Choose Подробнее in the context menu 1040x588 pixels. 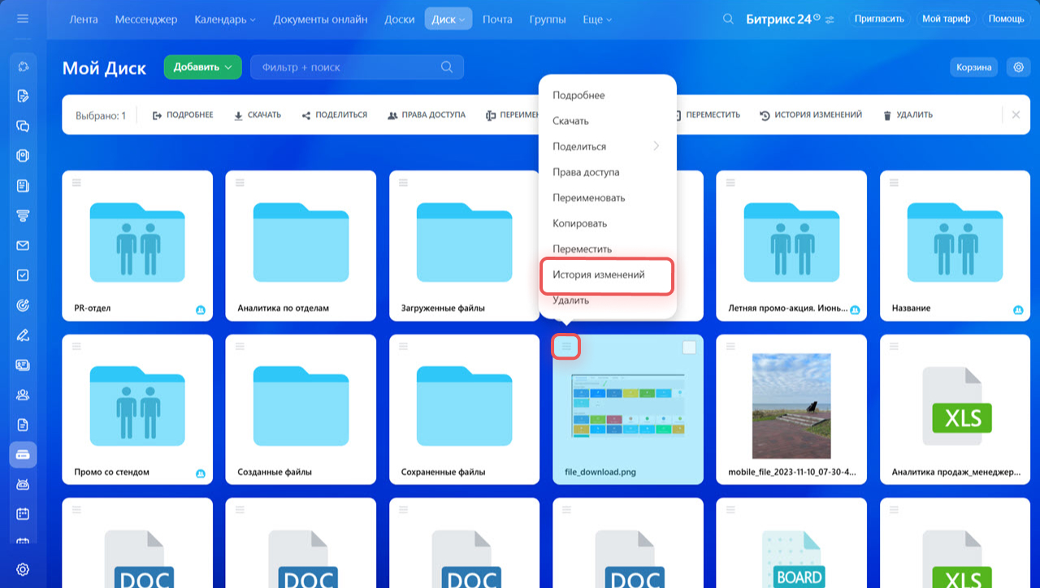[x=607, y=95]
